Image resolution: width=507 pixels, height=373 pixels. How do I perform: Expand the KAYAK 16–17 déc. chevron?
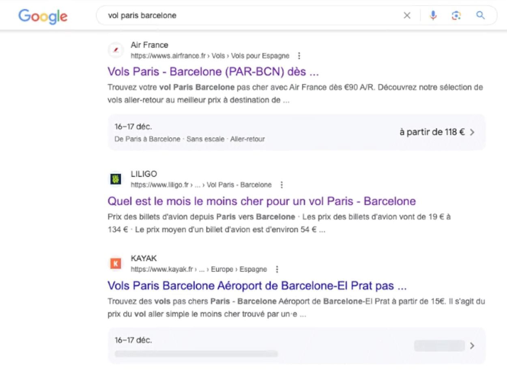pos(472,346)
